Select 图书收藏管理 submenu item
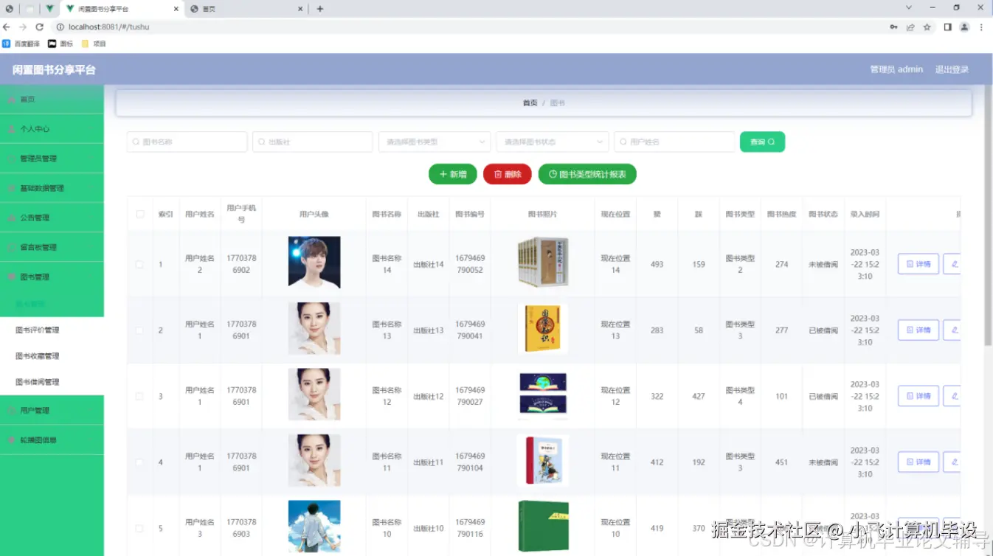 coord(52,356)
